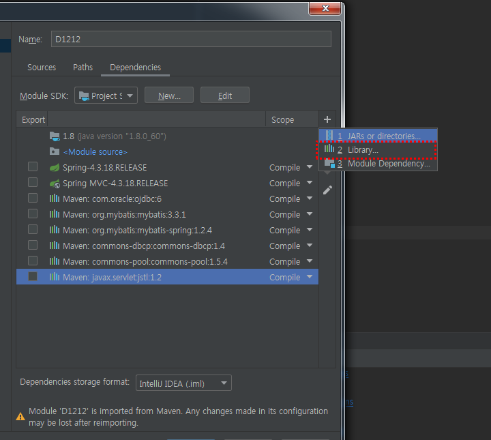The width and height of the screenshot is (491, 440).
Task: Select the Dependencies tab
Action: point(135,68)
